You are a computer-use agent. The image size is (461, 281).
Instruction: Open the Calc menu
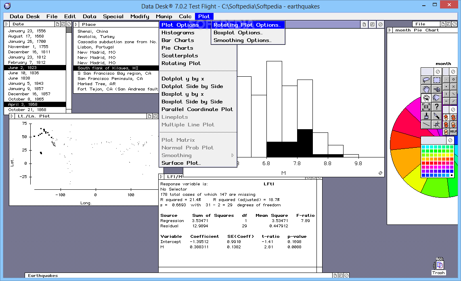[x=185, y=17]
